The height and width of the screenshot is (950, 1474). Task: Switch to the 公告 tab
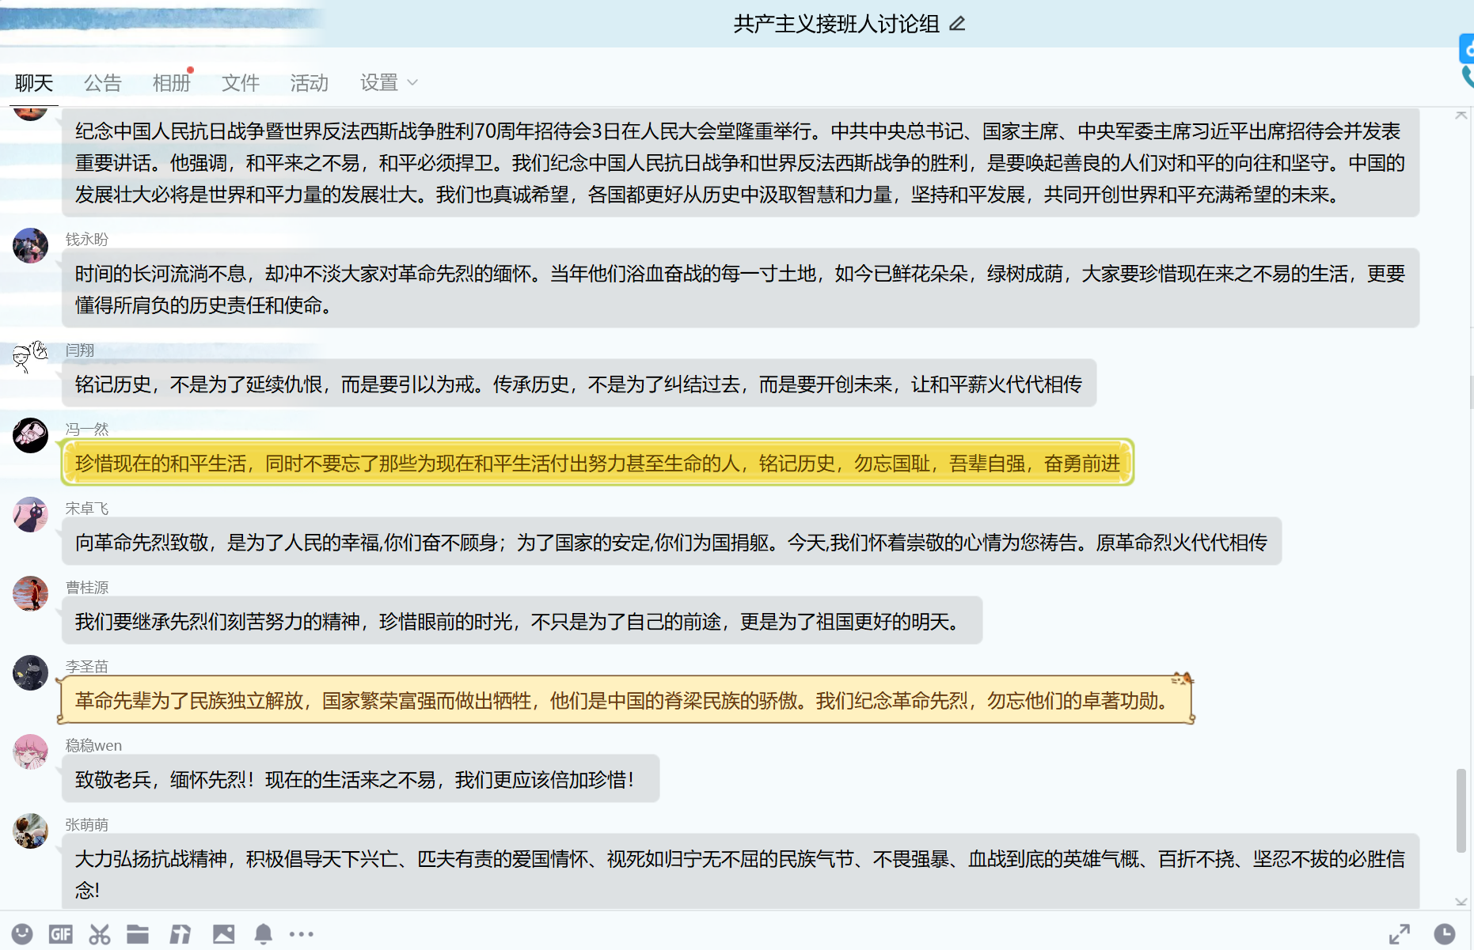coord(103,82)
